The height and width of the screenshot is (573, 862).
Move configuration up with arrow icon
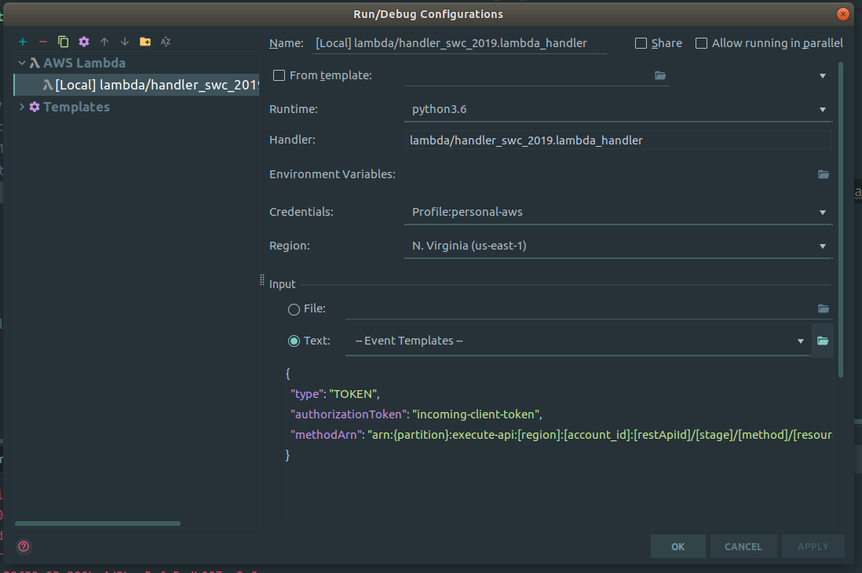pyautogui.click(x=104, y=42)
